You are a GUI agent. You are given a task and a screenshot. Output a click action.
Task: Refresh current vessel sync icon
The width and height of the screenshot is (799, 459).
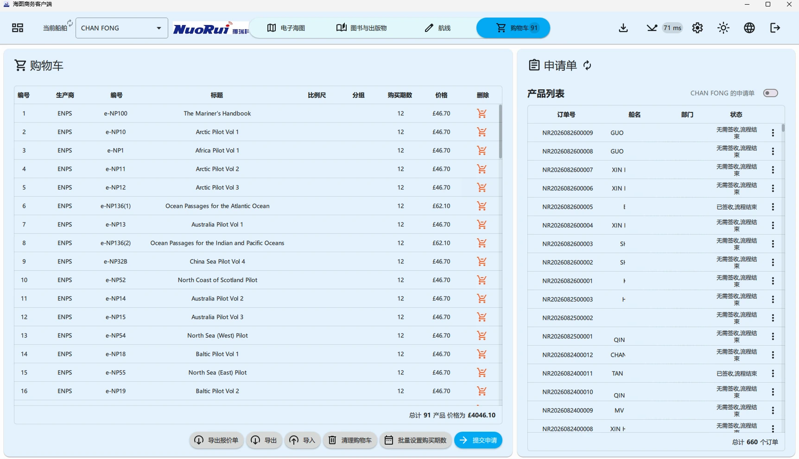(70, 23)
